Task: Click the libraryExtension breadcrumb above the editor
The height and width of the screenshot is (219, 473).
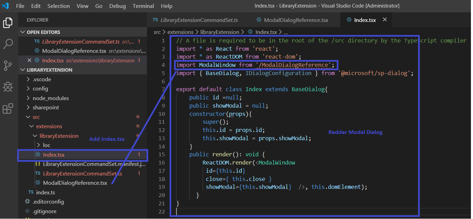Action: tap(220, 32)
